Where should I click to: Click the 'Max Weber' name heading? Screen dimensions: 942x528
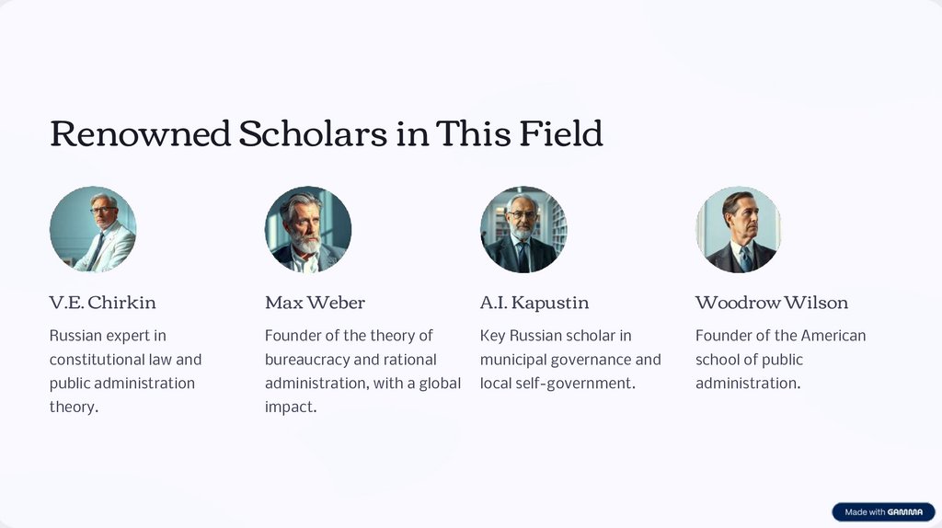click(315, 303)
